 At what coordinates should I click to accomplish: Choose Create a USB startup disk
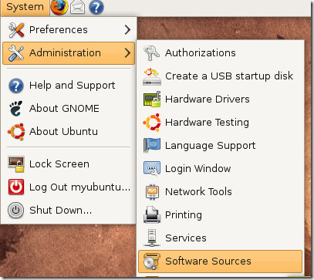pyautogui.click(x=220, y=76)
